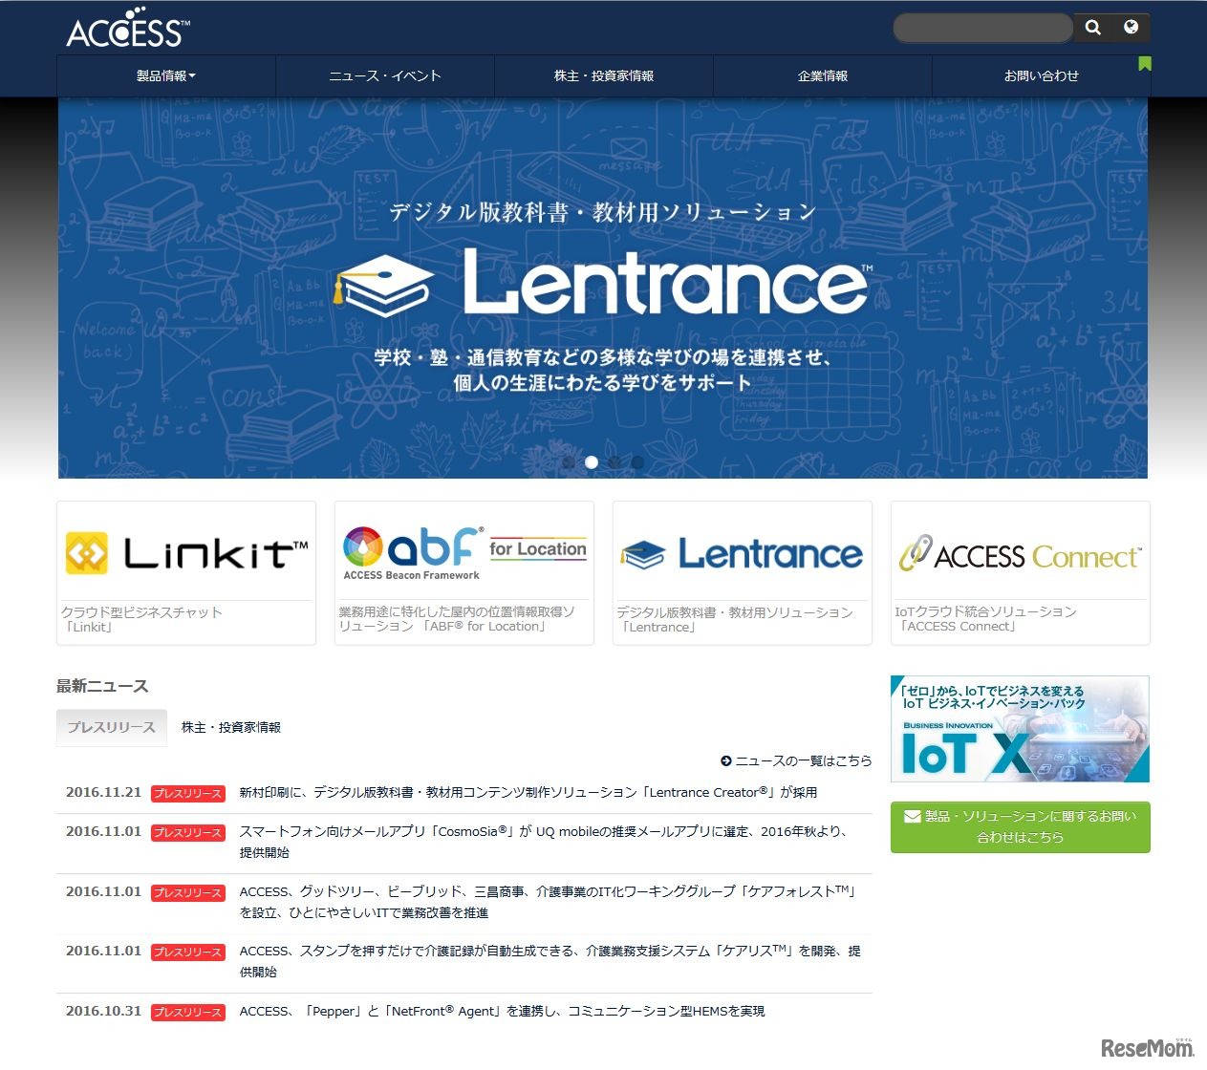Open the ケアリス news article
The height and width of the screenshot is (1070, 1207).
coord(550,961)
